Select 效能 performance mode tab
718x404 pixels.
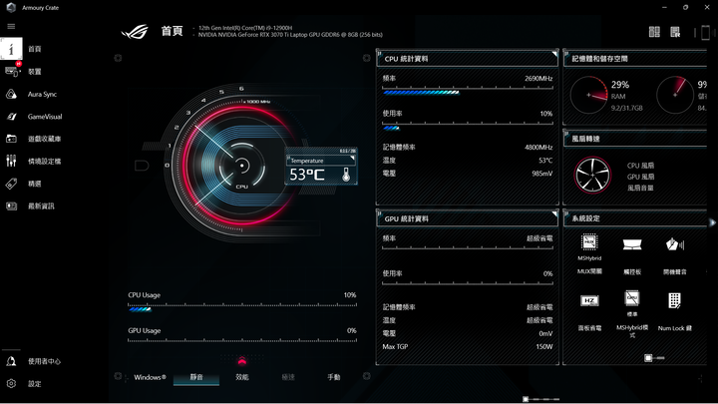pyautogui.click(x=242, y=377)
